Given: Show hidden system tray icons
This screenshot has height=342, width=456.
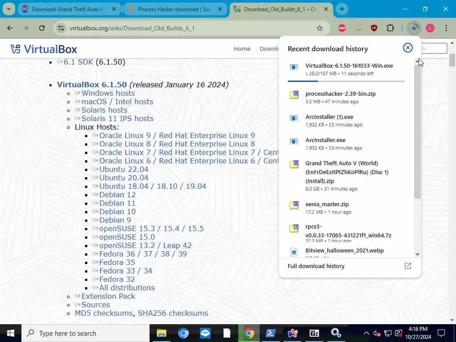Looking at the screenshot, I should point(366,333).
